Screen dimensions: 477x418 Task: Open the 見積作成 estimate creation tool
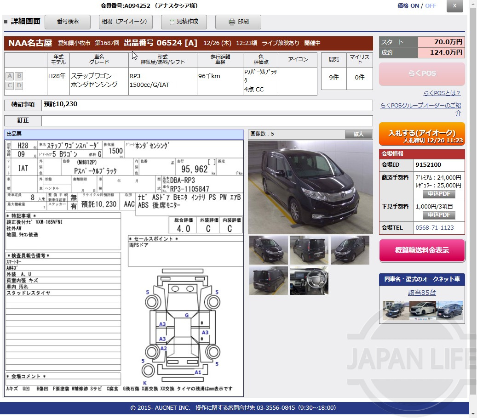pos(183,22)
